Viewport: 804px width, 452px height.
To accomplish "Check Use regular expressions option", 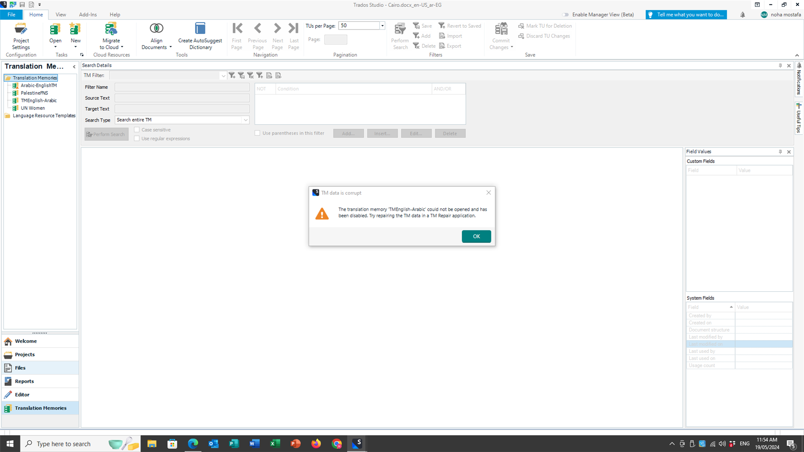I will [137, 138].
